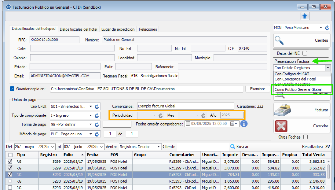This screenshot has width=335, height=190.
Task: Open the Uso CFDI dropdown
Action: (90, 107)
